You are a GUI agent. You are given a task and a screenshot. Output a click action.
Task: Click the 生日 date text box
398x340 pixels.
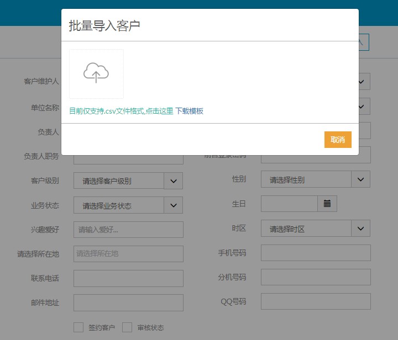289,204
